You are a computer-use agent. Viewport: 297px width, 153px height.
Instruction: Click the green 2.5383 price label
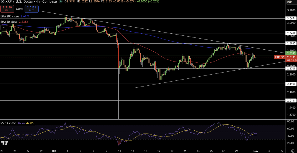pos(290,54)
